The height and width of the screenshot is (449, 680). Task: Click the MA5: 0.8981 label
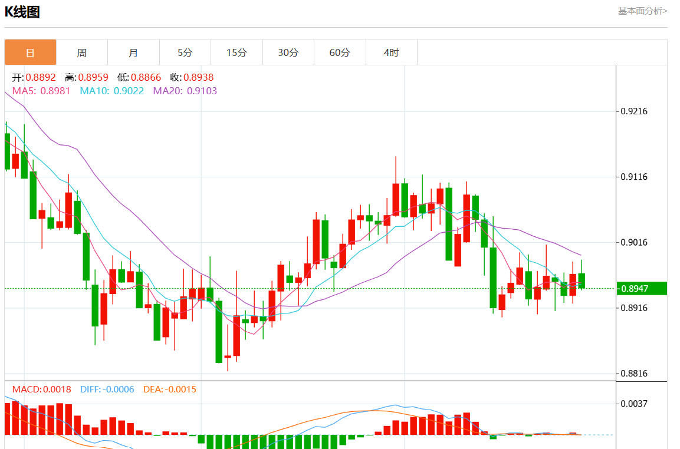click(41, 91)
